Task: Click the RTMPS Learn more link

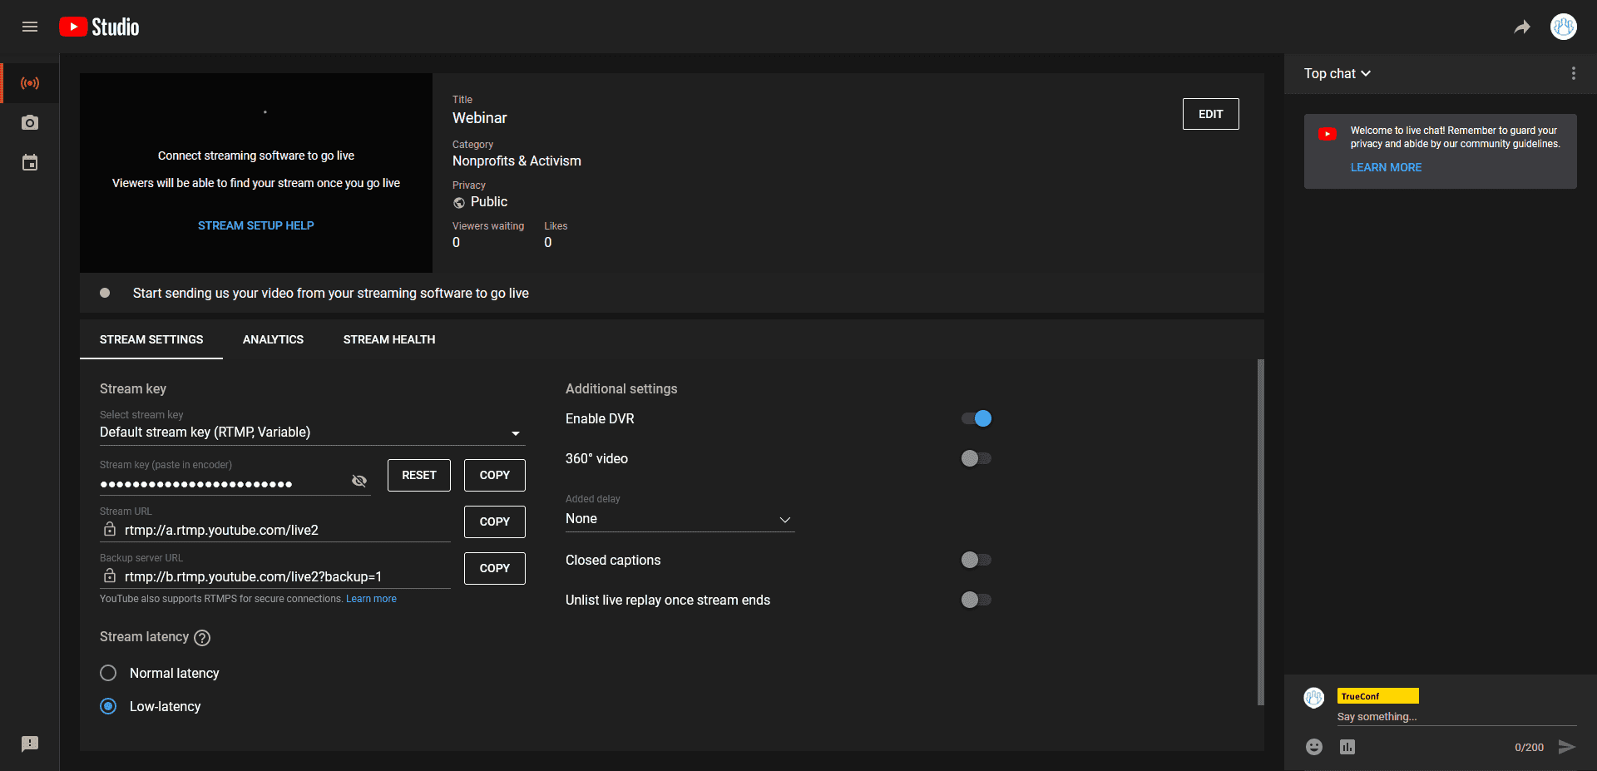Action: coord(371,599)
